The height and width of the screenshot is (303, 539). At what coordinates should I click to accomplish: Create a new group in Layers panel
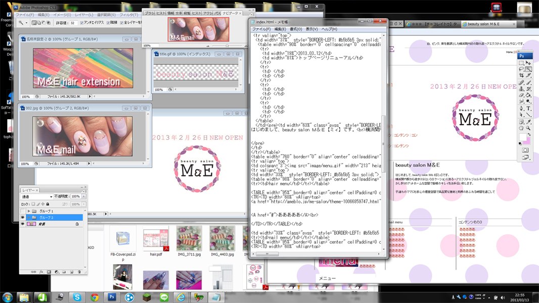(64, 272)
